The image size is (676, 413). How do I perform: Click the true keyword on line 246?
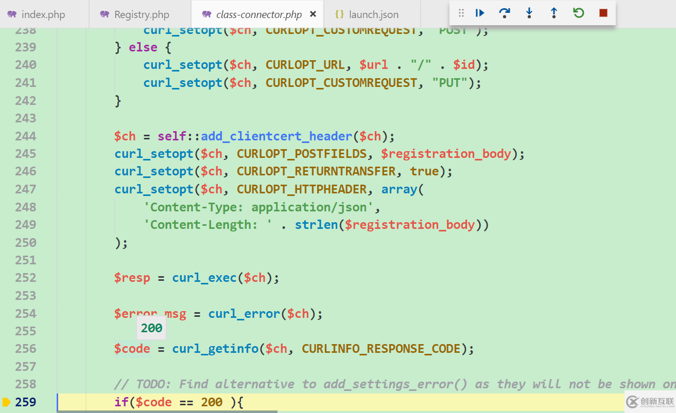tap(424, 171)
